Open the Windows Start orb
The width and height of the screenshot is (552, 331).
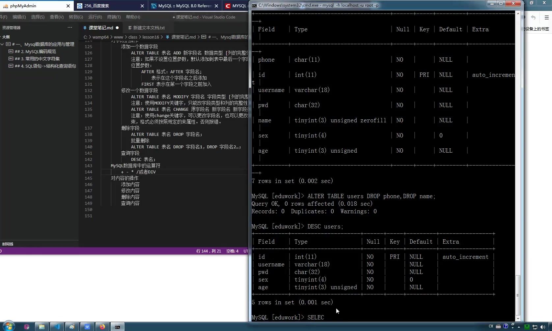[9, 326]
